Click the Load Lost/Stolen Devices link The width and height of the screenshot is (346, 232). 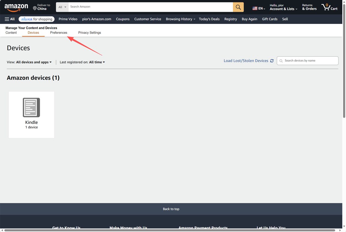[x=246, y=61]
